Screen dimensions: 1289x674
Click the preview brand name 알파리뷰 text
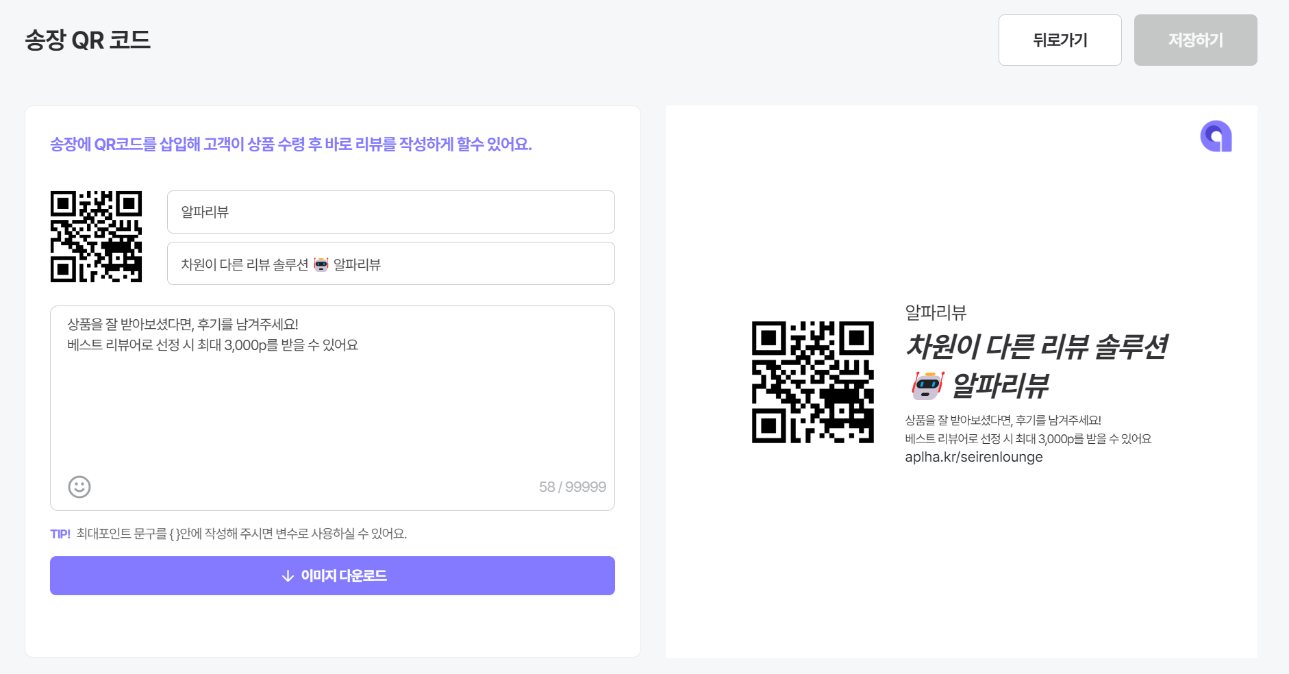[x=936, y=312]
